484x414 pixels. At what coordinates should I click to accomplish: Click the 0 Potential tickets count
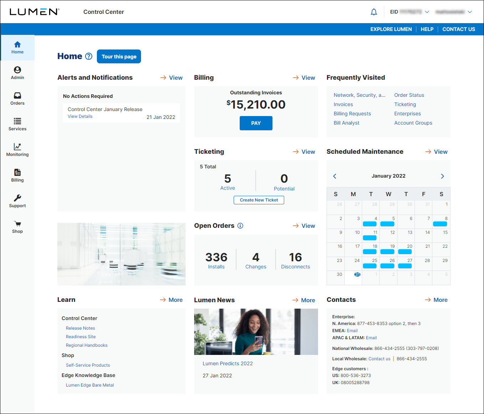[284, 182]
